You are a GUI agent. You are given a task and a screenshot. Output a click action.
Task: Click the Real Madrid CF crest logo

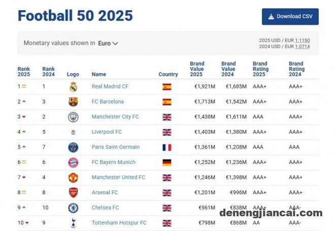point(73,87)
